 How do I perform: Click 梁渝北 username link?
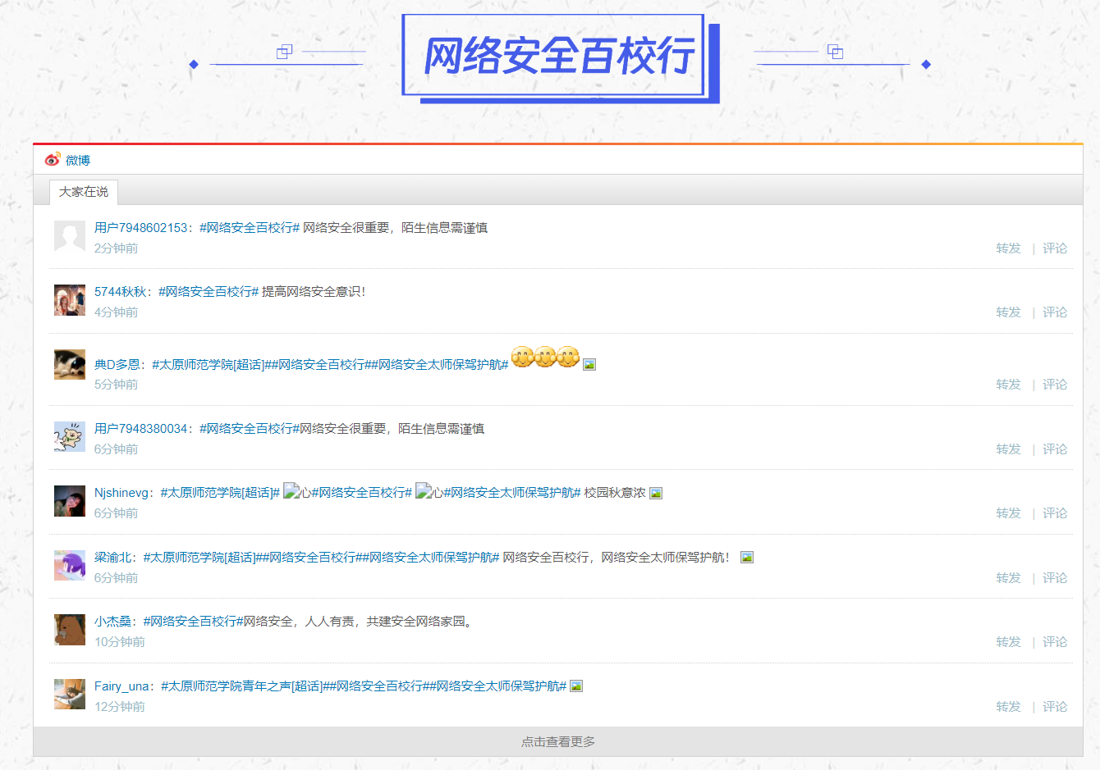[x=112, y=558]
